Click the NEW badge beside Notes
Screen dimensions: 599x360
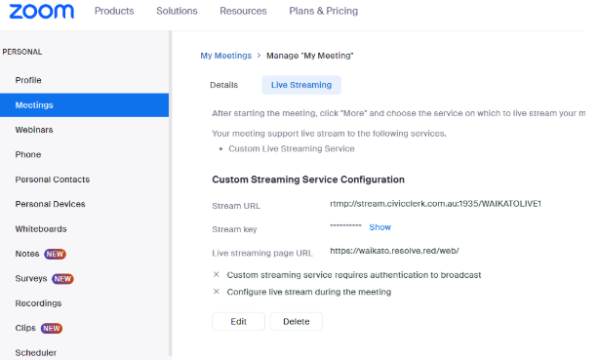pyautogui.click(x=55, y=254)
